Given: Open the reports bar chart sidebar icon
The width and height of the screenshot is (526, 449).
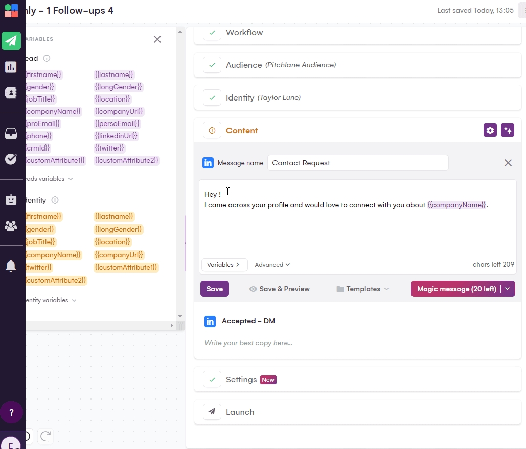Looking at the screenshot, I should (11, 67).
